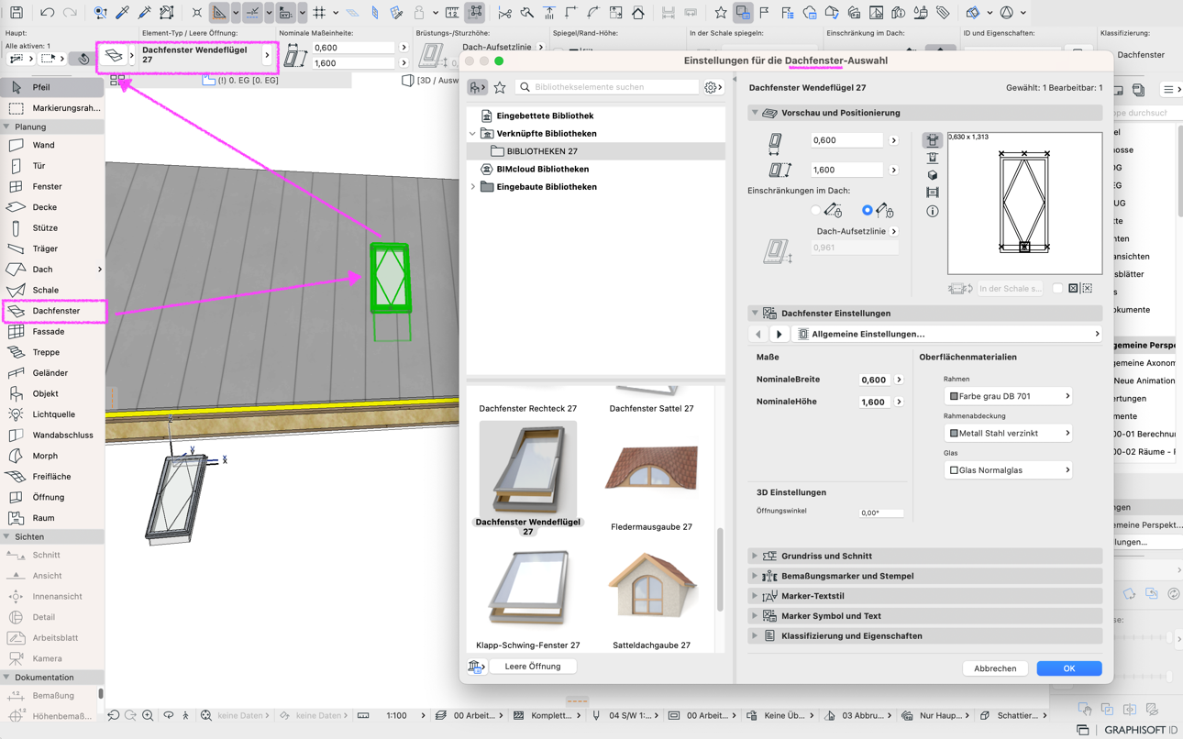Click the save icon in toolbar
Screen dimensions: 1183x739
tap(17, 13)
